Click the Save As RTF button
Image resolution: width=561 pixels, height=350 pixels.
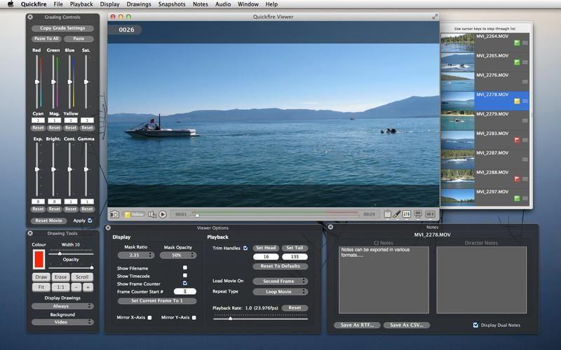(x=357, y=325)
